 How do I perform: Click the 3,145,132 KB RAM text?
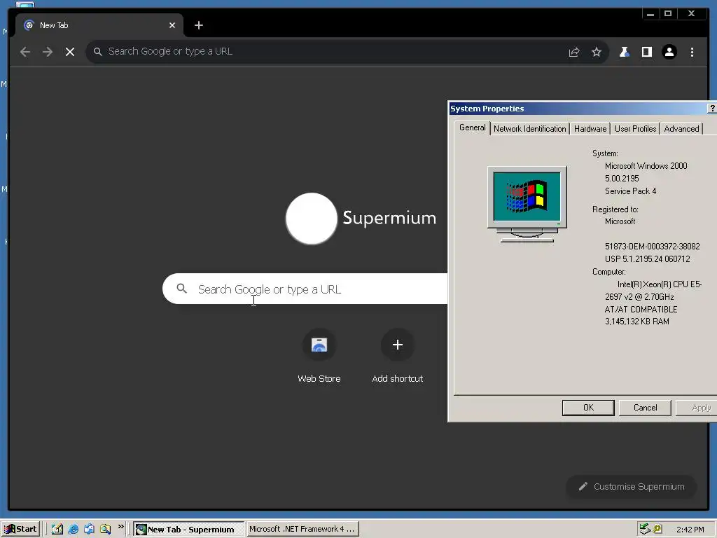click(636, 322)
